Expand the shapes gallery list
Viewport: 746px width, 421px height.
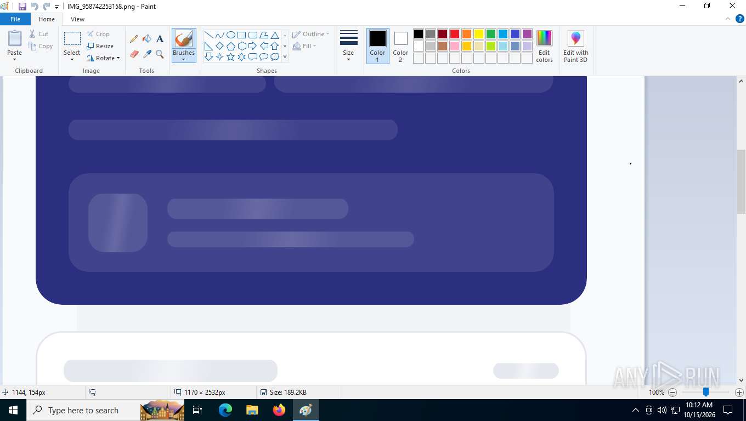(285, 57)
